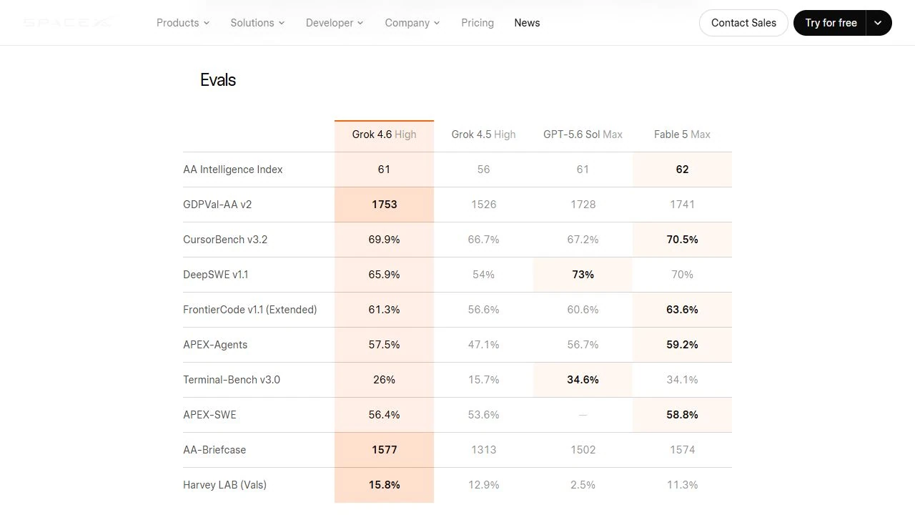Click the 63.6% FrontierCode score
The width and height of the screenshot is (915, 515).
click(x=682, y=310)
